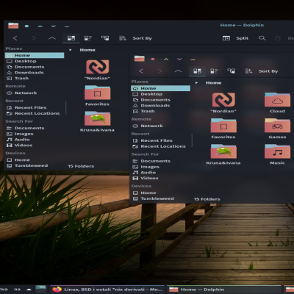Switch rear window to details view

105,38
